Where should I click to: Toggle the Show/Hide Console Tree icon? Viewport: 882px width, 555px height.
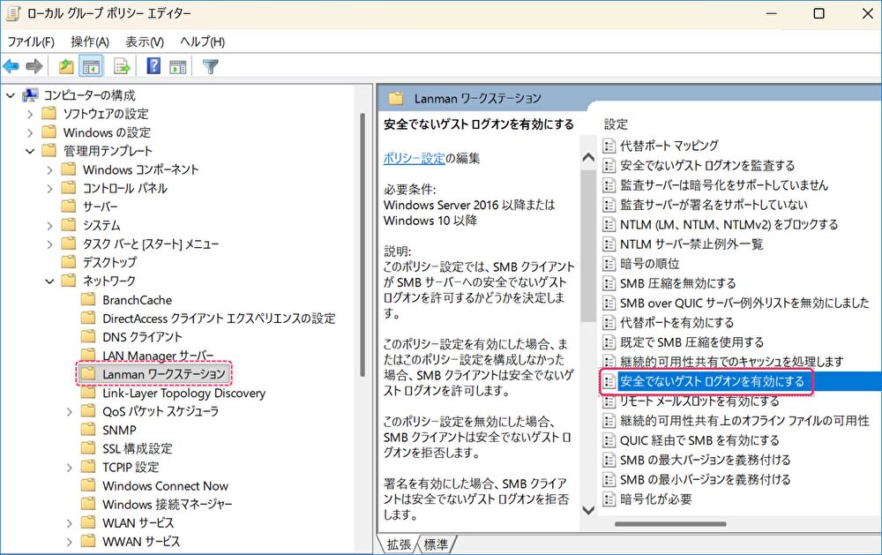[x=90, y=66]
